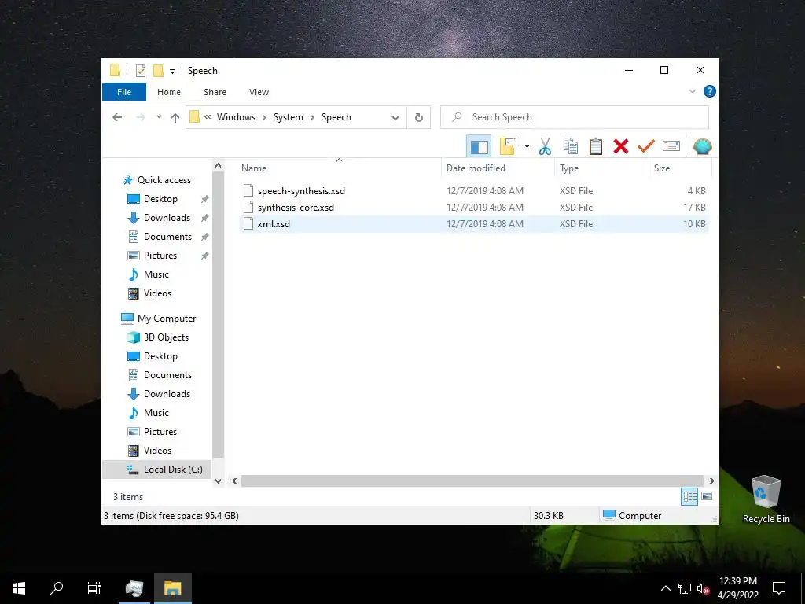Click the email envelope toolbar icon

click(x=671, y=147)
